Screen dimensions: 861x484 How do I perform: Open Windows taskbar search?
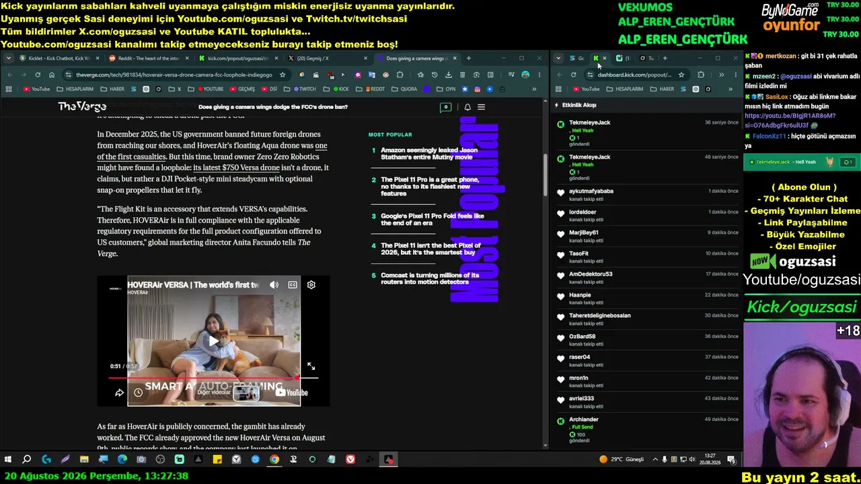(27, 460)
